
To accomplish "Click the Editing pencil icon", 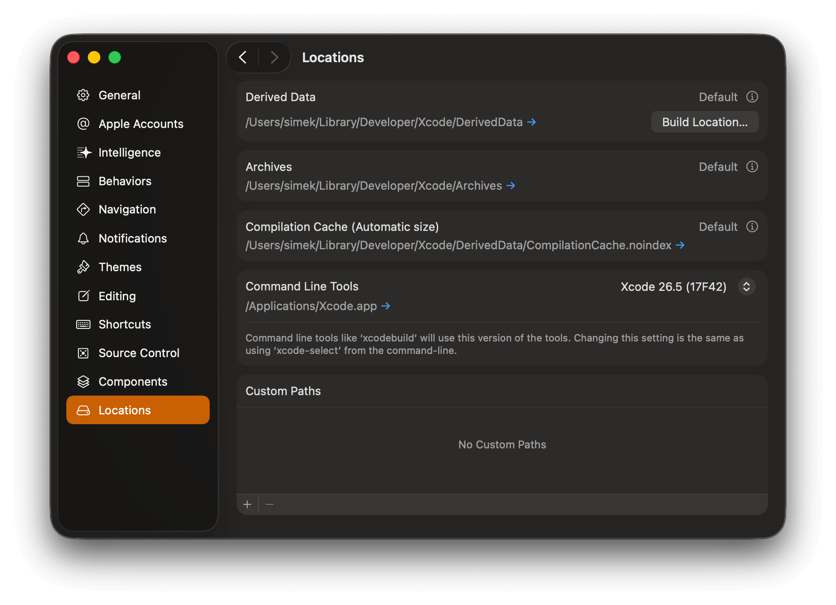I will 83,296.
